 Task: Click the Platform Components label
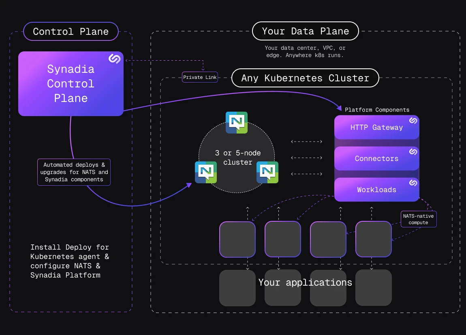[x=377, y=110]
